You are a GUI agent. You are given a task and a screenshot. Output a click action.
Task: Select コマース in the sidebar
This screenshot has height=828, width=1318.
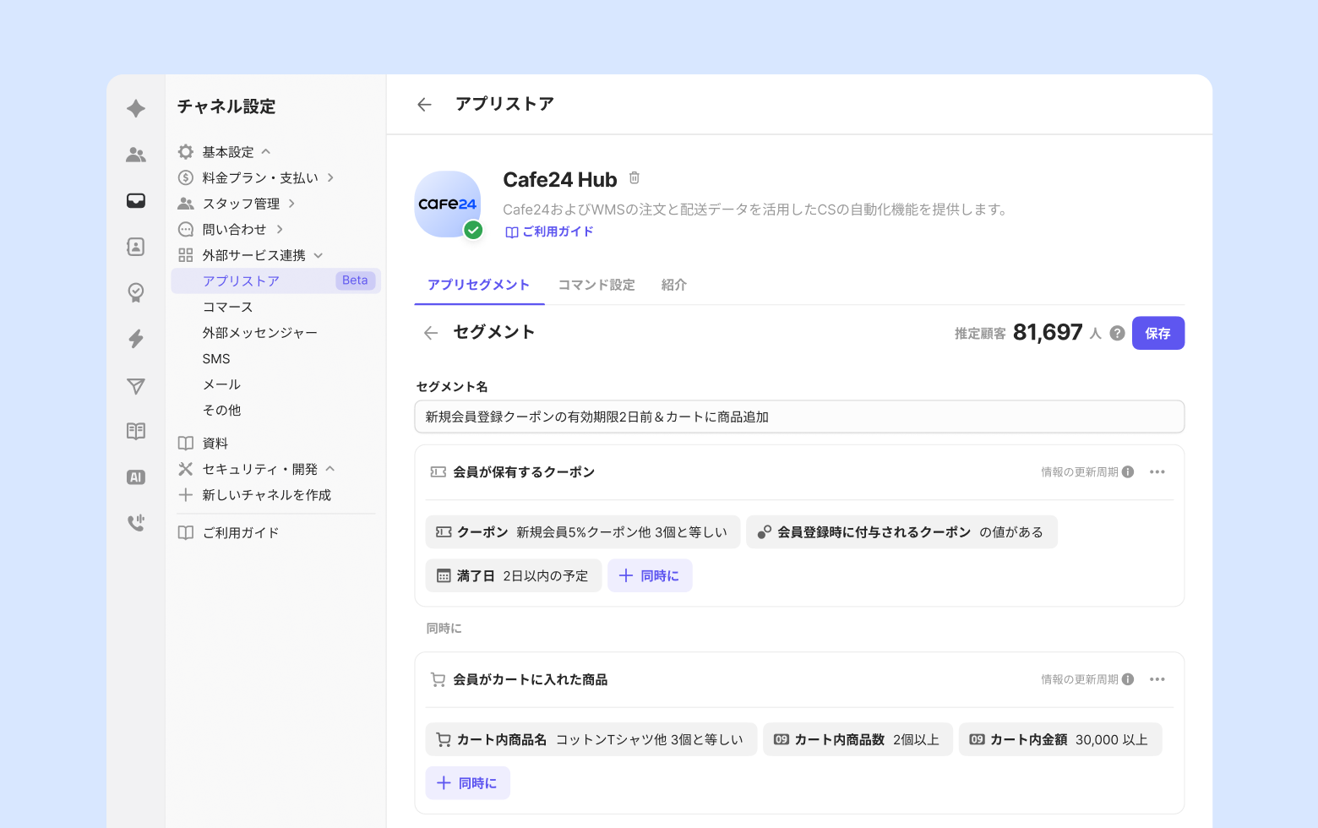pyautogui.click(x=227, y=307)
